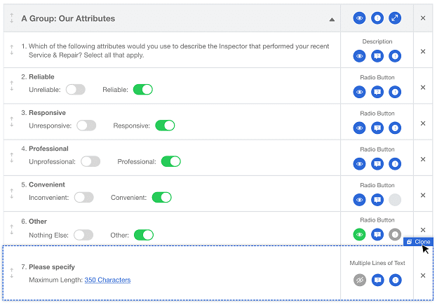
Task: Click the gray alert icon for Other row
Action: coord(395,235)
